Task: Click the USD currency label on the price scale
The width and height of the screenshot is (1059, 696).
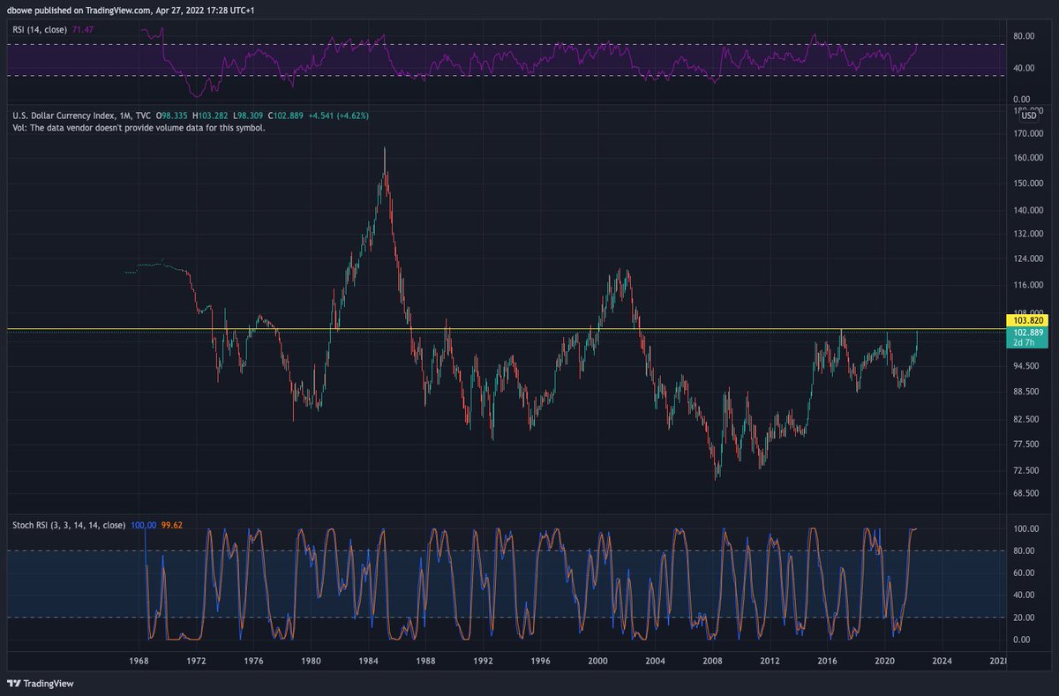Action: [1028, 116]
